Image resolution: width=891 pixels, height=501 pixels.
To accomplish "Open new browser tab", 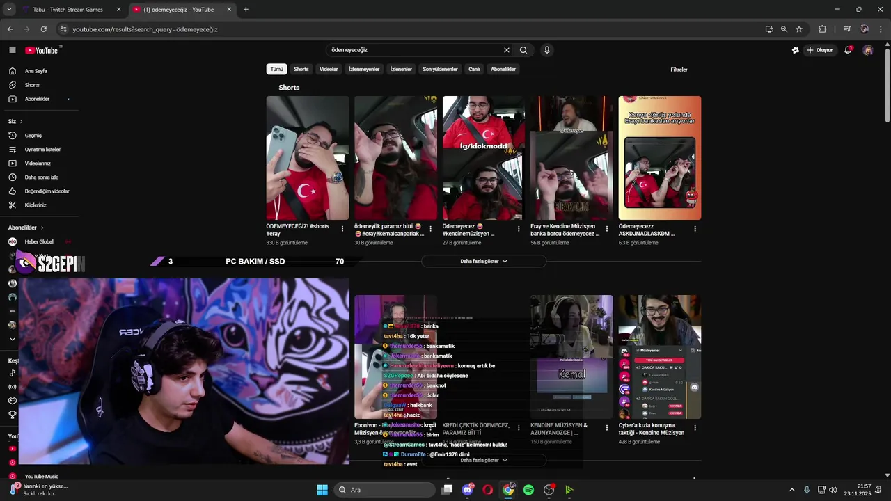I will [x=246, y=10].
